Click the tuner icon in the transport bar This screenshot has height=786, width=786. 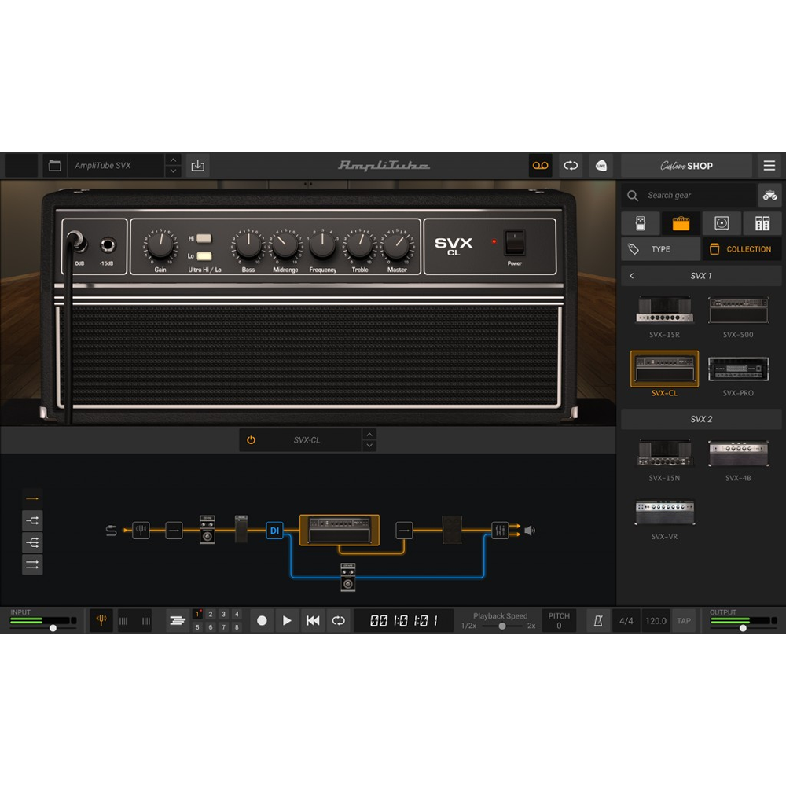click(101, 620)
